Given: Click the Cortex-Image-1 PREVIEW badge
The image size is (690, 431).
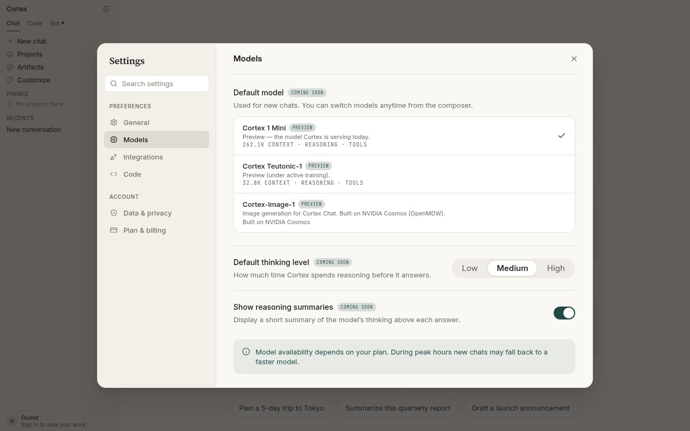Looking at the screenshot, I should click(x=312, y=204).
